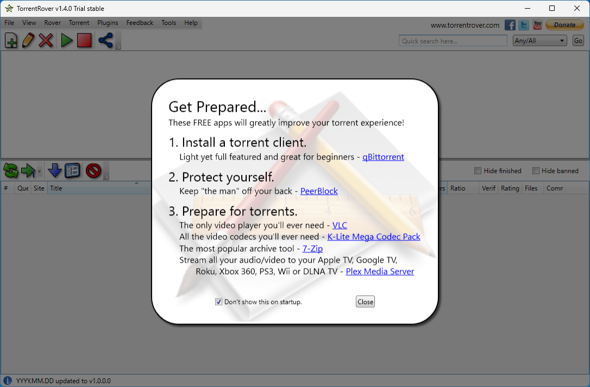This screenshot has height=387, width=590.
Task: Open the Feedback menu
Action: 140,23
